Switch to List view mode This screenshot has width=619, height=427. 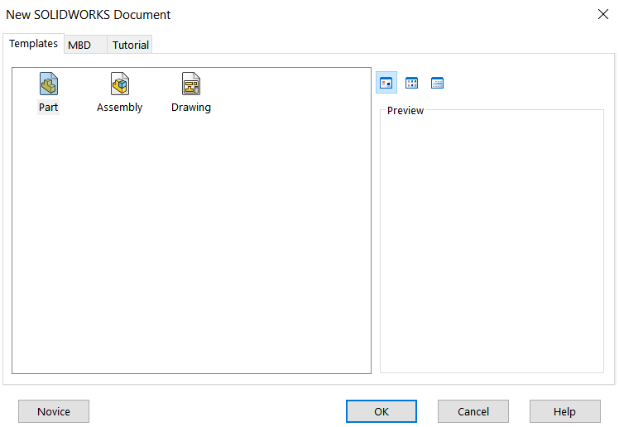[x=411, y=83]
